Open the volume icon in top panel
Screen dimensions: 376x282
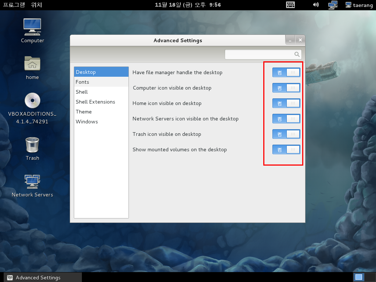coord(316,5)
